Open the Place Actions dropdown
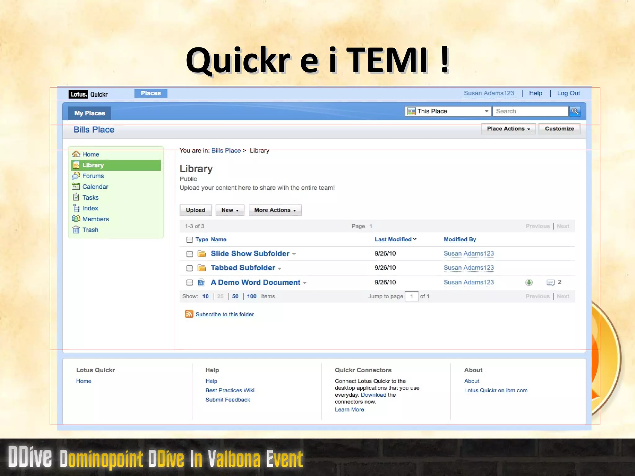The image size is (635, 476). (508, 129)
